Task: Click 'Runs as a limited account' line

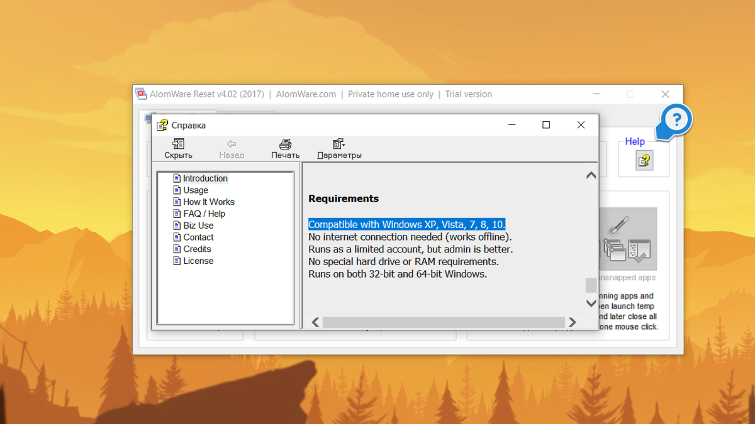Action: pyautogui.click(x=411, y=249)
